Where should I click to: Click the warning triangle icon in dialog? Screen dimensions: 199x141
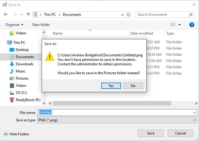[50, 56]
